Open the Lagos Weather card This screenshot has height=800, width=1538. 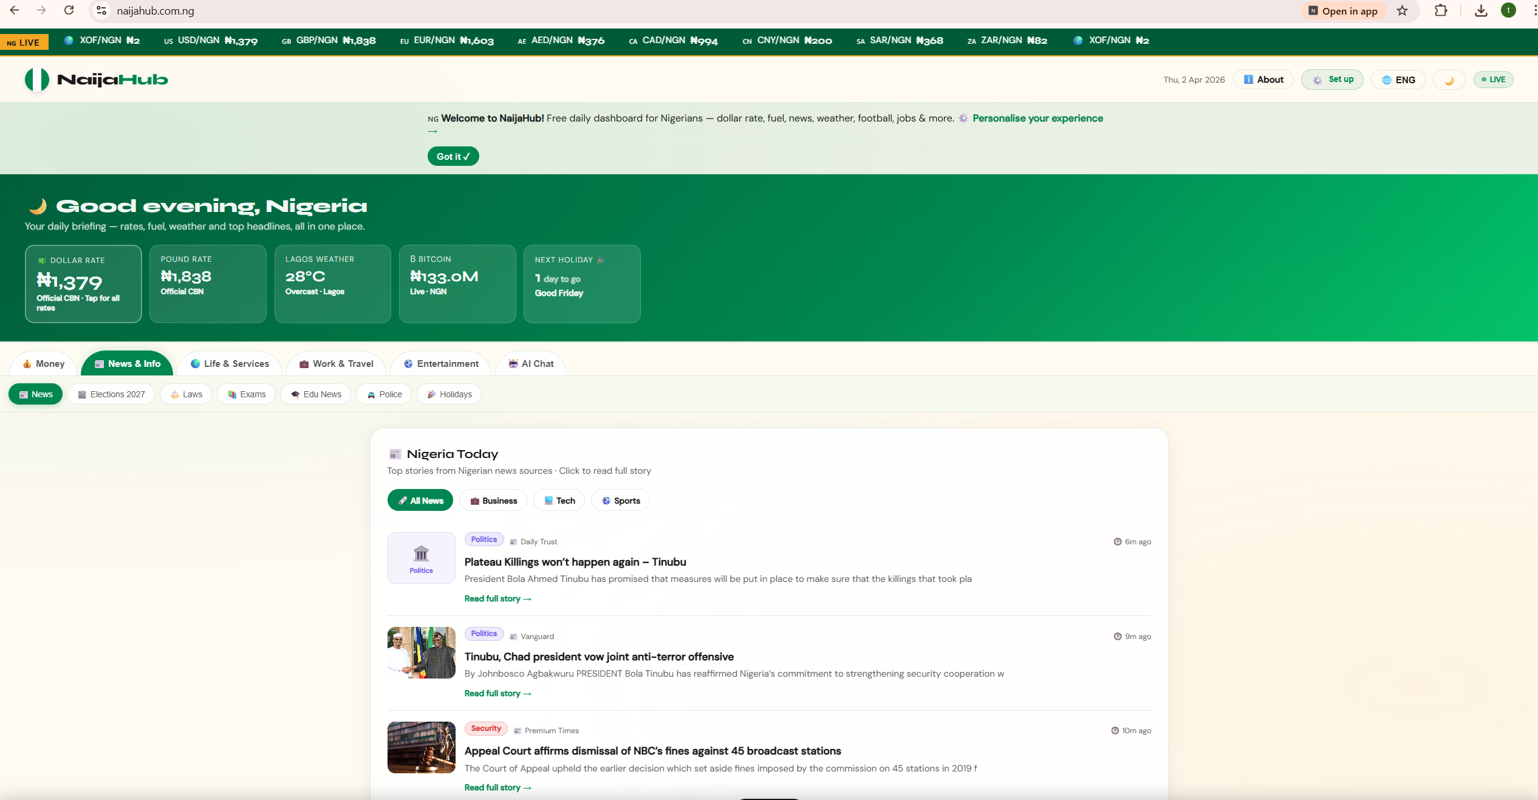(x=333, y=284)
